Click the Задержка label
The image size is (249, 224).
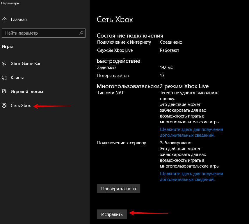point(107,67)
